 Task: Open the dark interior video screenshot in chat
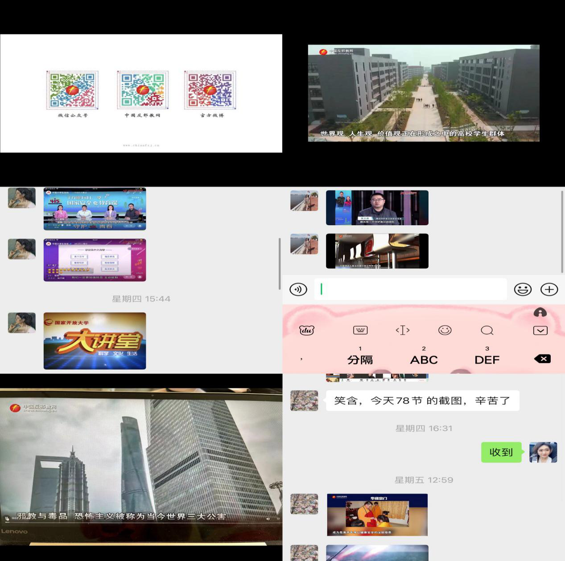377,251
